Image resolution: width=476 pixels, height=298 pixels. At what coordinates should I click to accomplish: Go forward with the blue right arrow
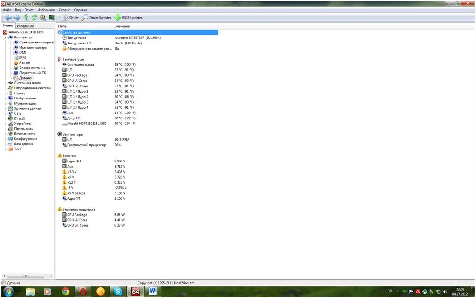(x=17, y=18)
